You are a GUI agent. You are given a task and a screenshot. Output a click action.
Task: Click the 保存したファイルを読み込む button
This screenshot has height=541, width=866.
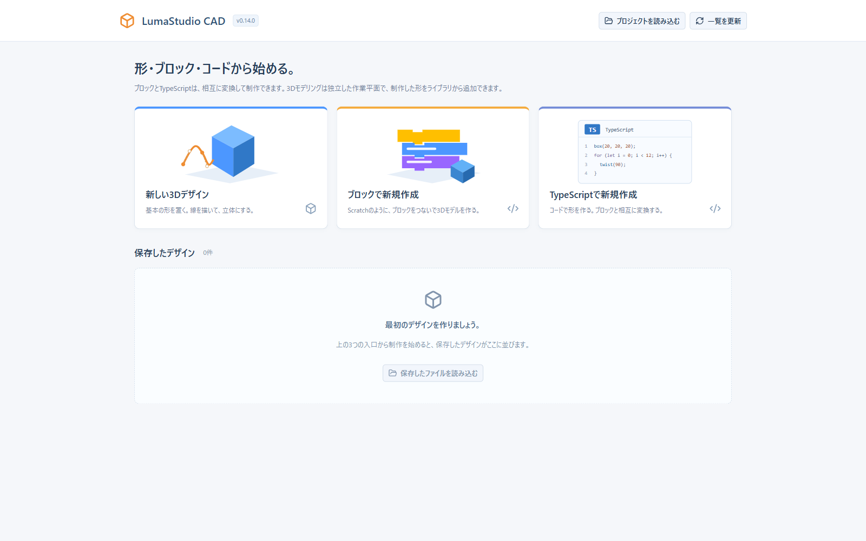coord(433,373)
